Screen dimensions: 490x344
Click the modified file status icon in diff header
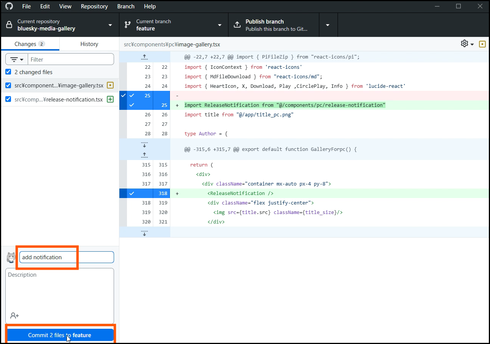pyautogui.click(x=482, y=44)
